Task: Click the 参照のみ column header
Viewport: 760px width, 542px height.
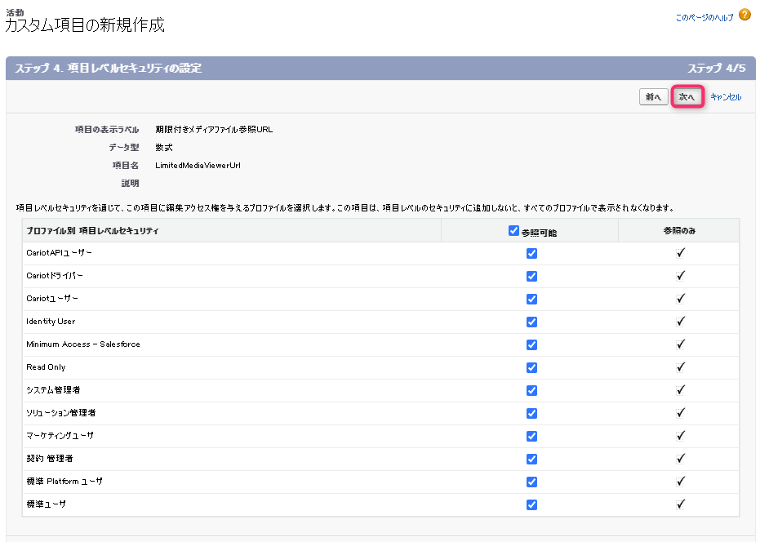Action: point(679,231)
